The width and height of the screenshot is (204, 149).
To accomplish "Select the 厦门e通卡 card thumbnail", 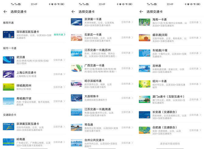I will (x=145, y=99).
